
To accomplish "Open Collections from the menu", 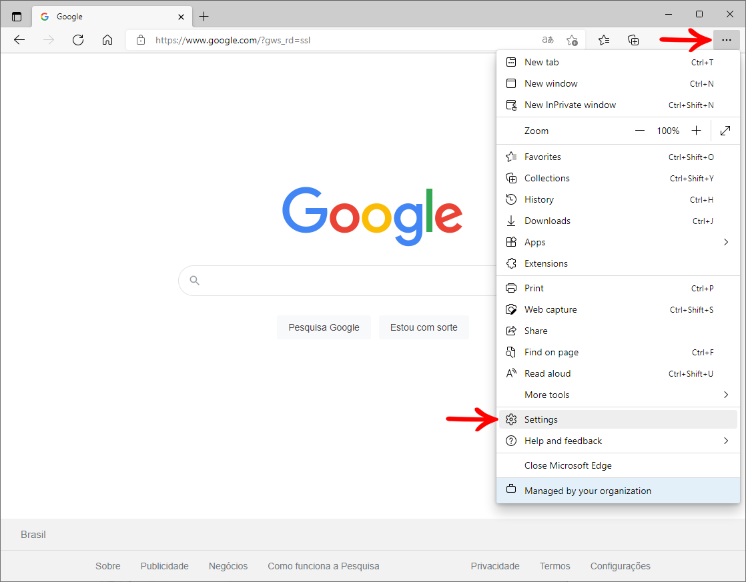I will (617, 178).
